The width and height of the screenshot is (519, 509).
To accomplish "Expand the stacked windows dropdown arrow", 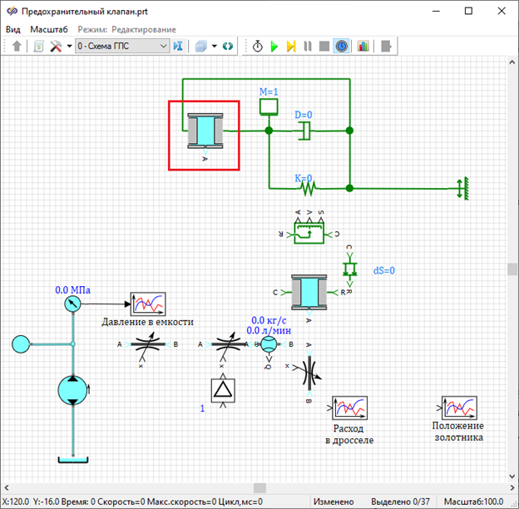I will 214,47.
